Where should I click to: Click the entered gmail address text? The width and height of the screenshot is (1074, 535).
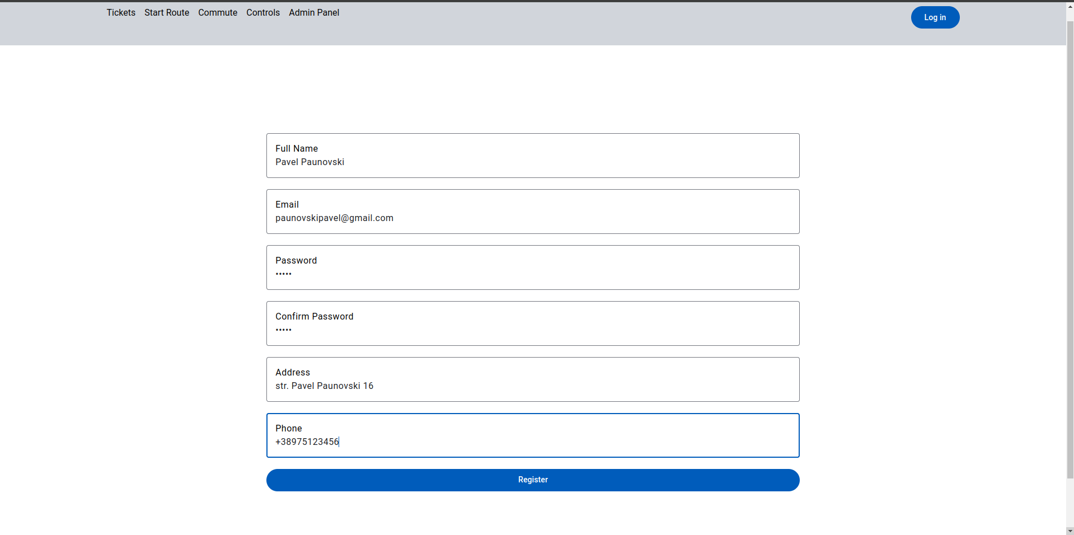click(334, 218)
